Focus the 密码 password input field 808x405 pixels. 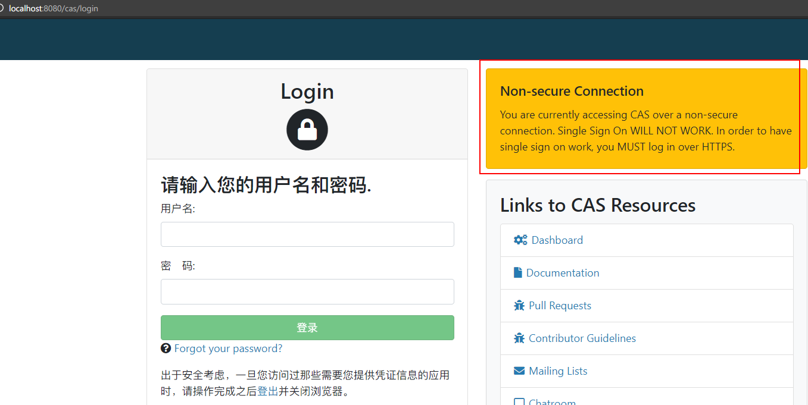coord(307,291)
